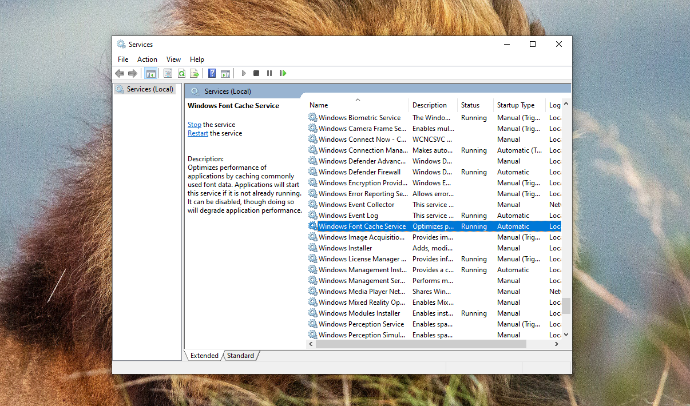Screen dimensions: 690x406
Task: Click the Stop the service link
Action: pos(195,125)
